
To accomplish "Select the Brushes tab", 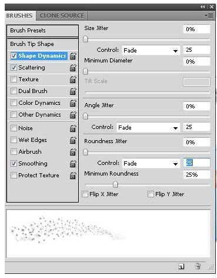I will (19, 16).
